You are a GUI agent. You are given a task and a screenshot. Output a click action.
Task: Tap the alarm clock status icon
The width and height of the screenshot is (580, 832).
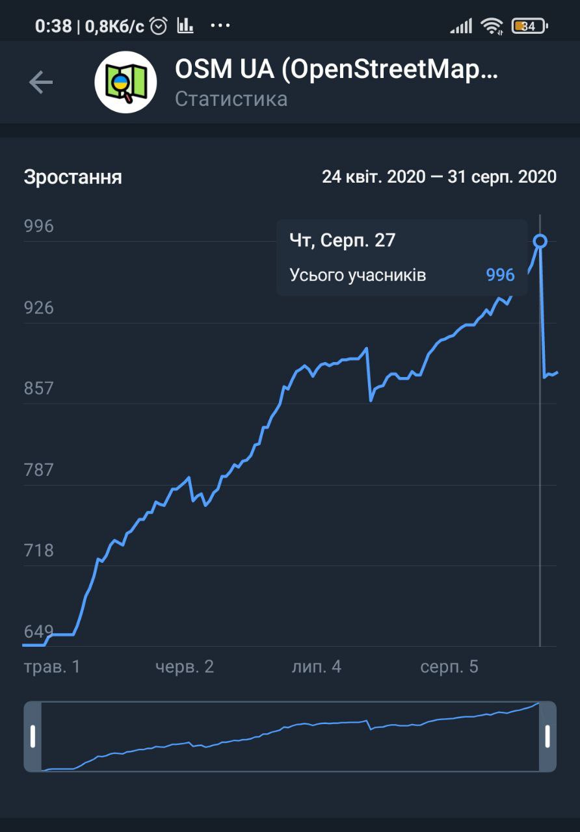[x=159, y=26]
